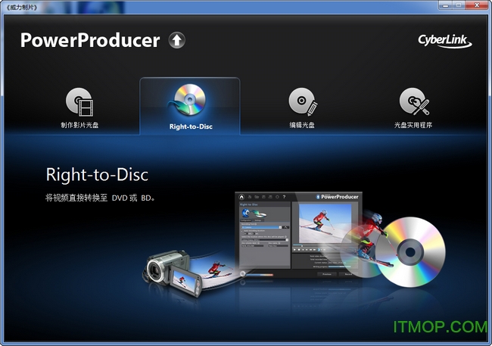Choose the 编辑光盘 text label
Viewport: 492px width, 346px height.
[302, 125]
